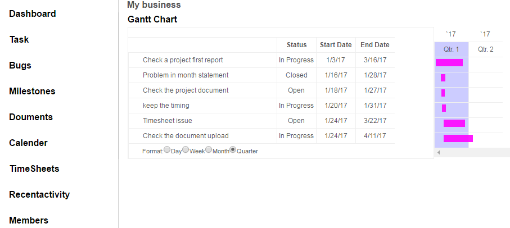Click the Problem in month statement task
510x228 pixels.
point(186,75)
